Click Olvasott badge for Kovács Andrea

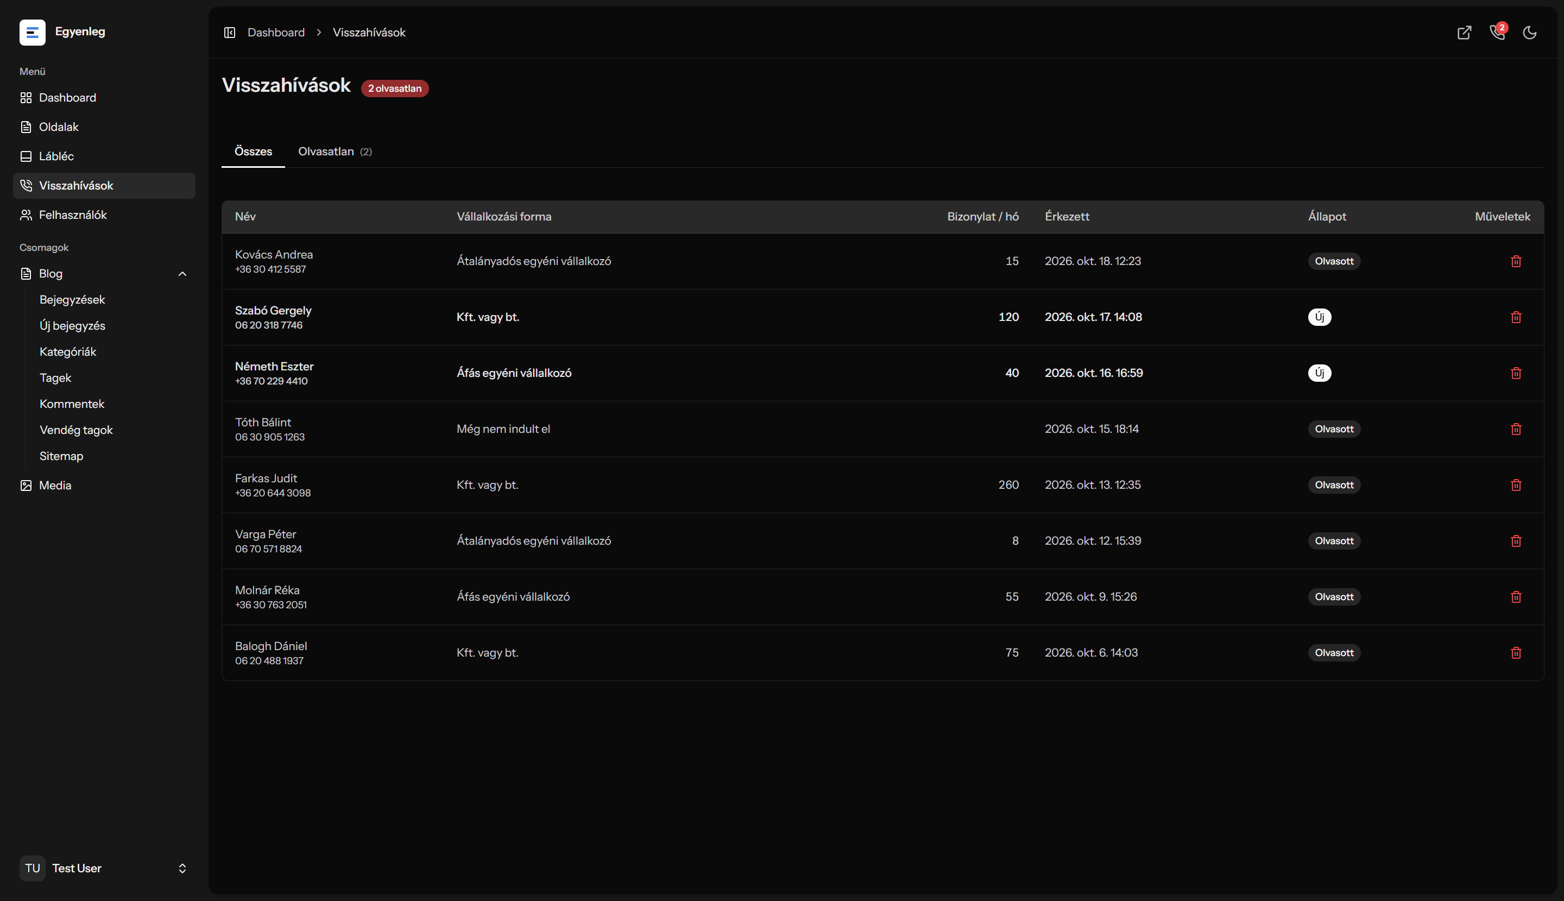click(x=1334, y=261)
